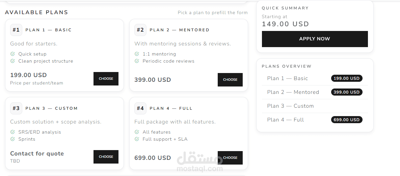
Task: Click the #1 badge on Plan 1
Action: click(16, 30)
